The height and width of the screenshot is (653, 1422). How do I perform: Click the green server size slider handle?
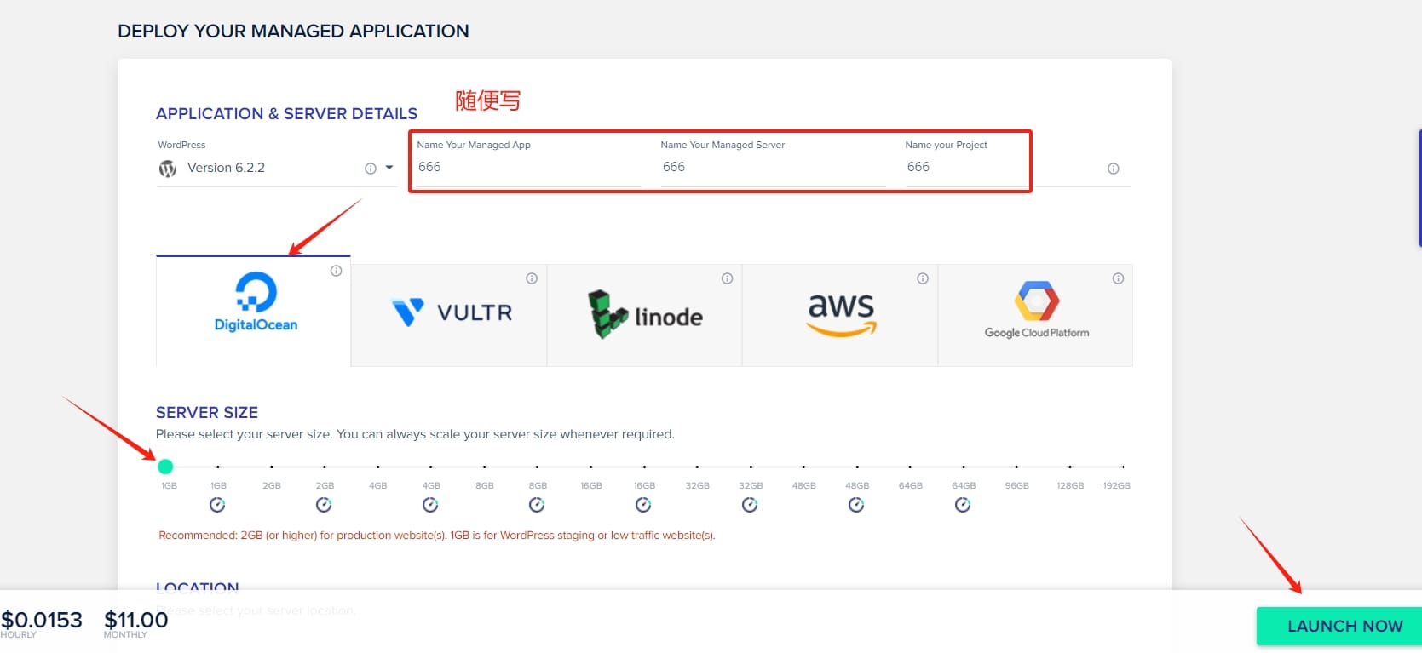click(x=165, y=467)
